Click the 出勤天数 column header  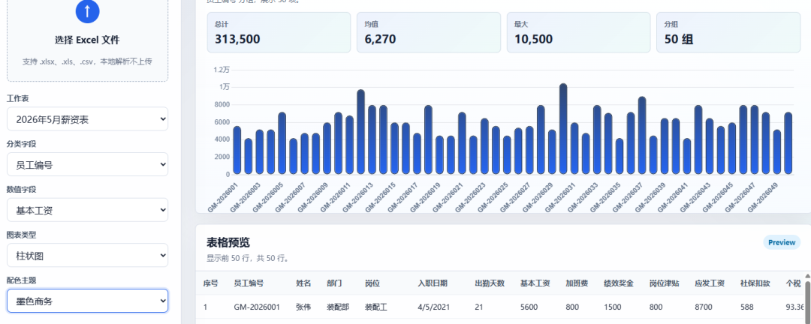[x=490, y=283]
